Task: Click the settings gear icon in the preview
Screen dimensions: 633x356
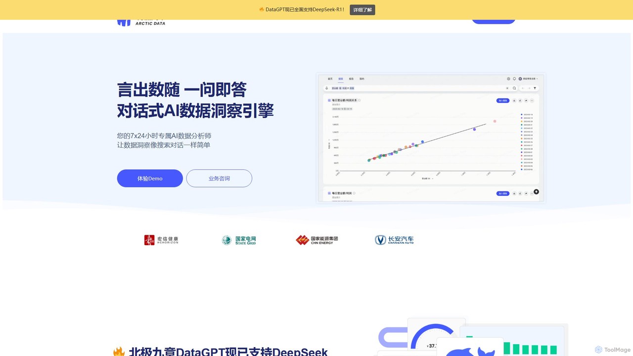Action: pyautogui.click(x=508, y=79)
